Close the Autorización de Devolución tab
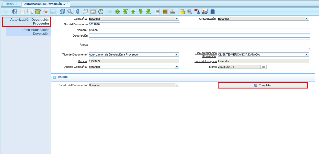This screenshot has width=319, height=154. (68, 4)
